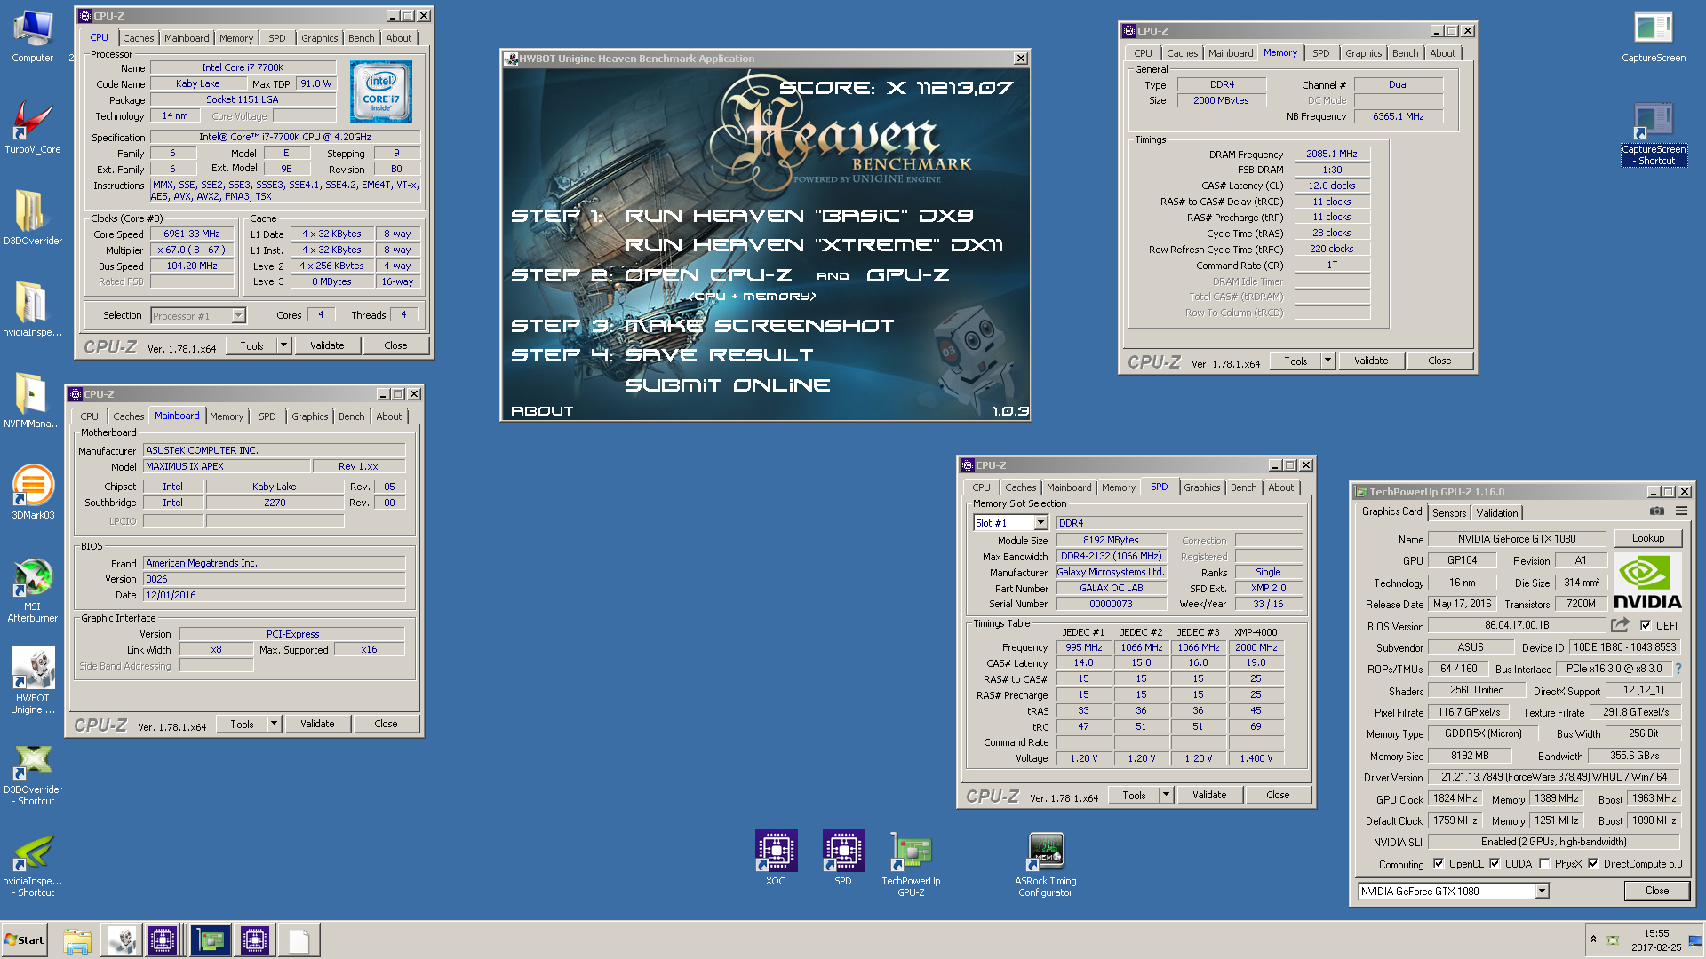Click the NVIDIA logo in GPU-Z
The height and width of the screenshot is (959, 1706).
coord(1647,582)
